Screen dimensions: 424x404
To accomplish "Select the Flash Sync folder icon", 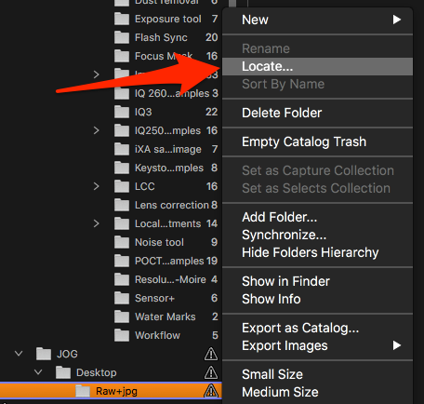I will tap(122, 37).
